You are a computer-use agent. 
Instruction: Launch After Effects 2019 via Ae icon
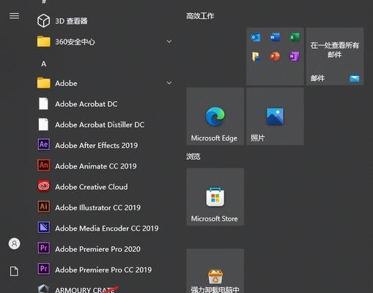click(44, 144)
